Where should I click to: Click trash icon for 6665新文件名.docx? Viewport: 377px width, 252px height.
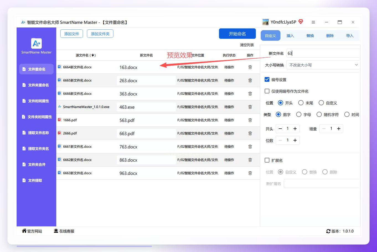click(250, 80)
